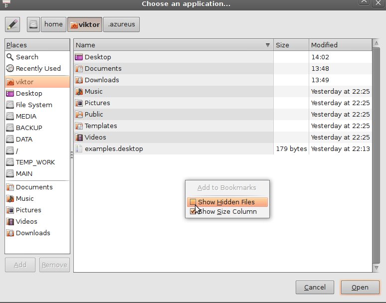386x303 pixels.
Task: Click the Size column header
Action: point(291,45)
